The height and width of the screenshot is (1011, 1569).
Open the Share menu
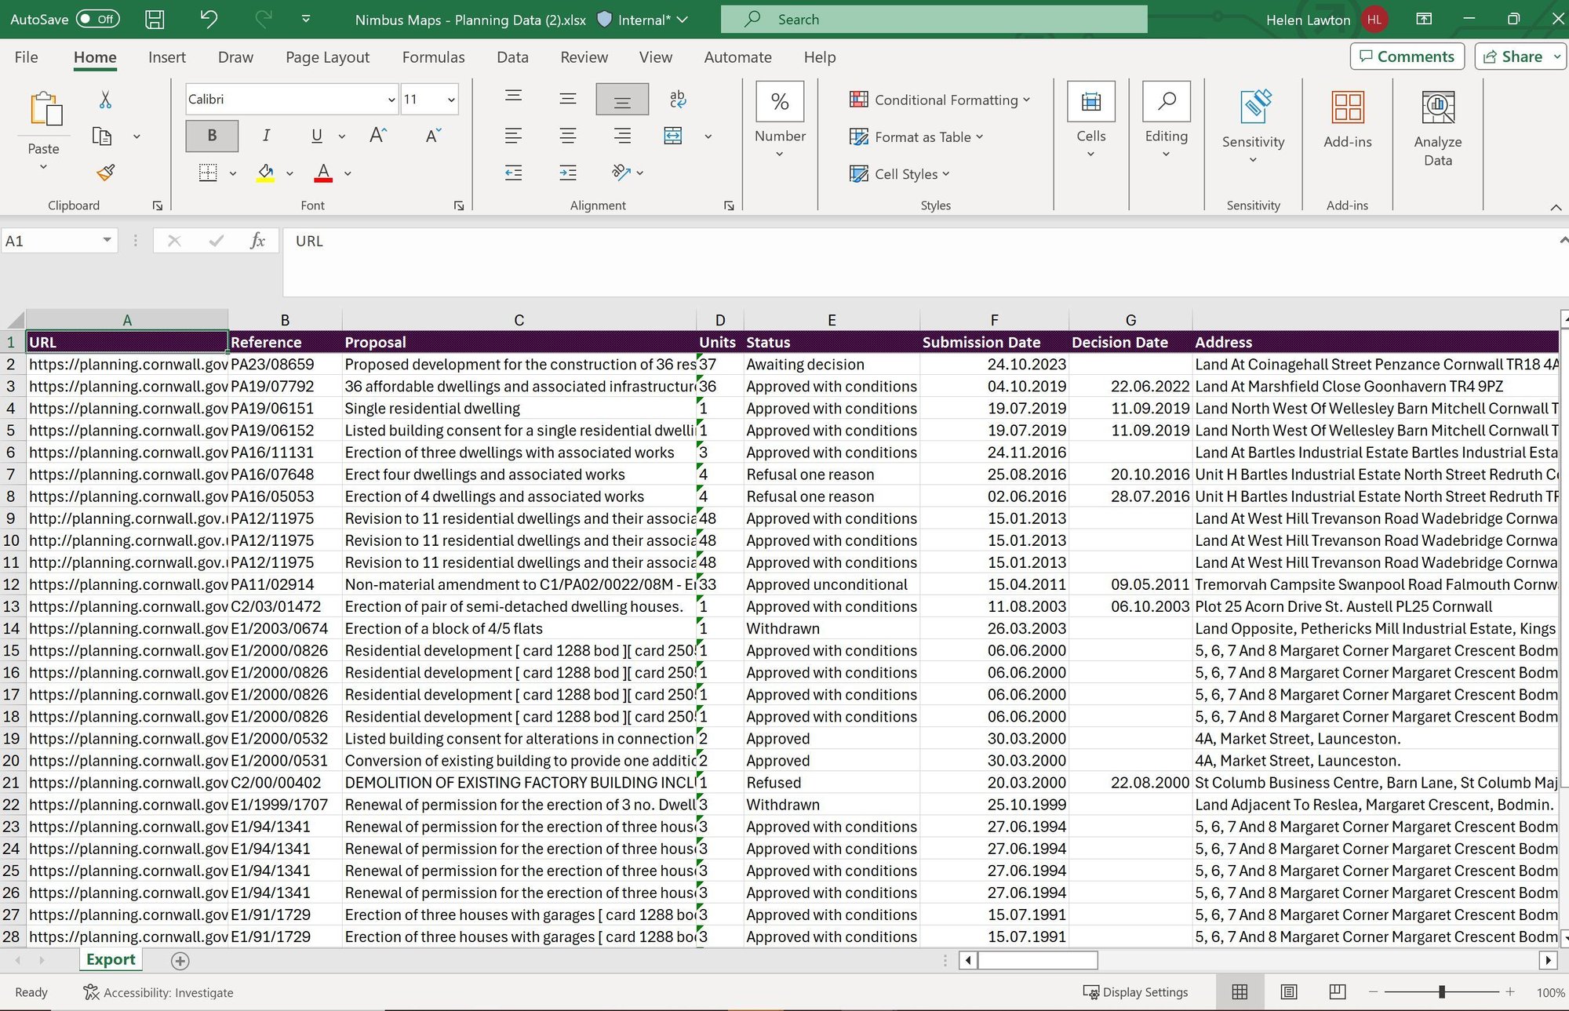point(1519,56)
